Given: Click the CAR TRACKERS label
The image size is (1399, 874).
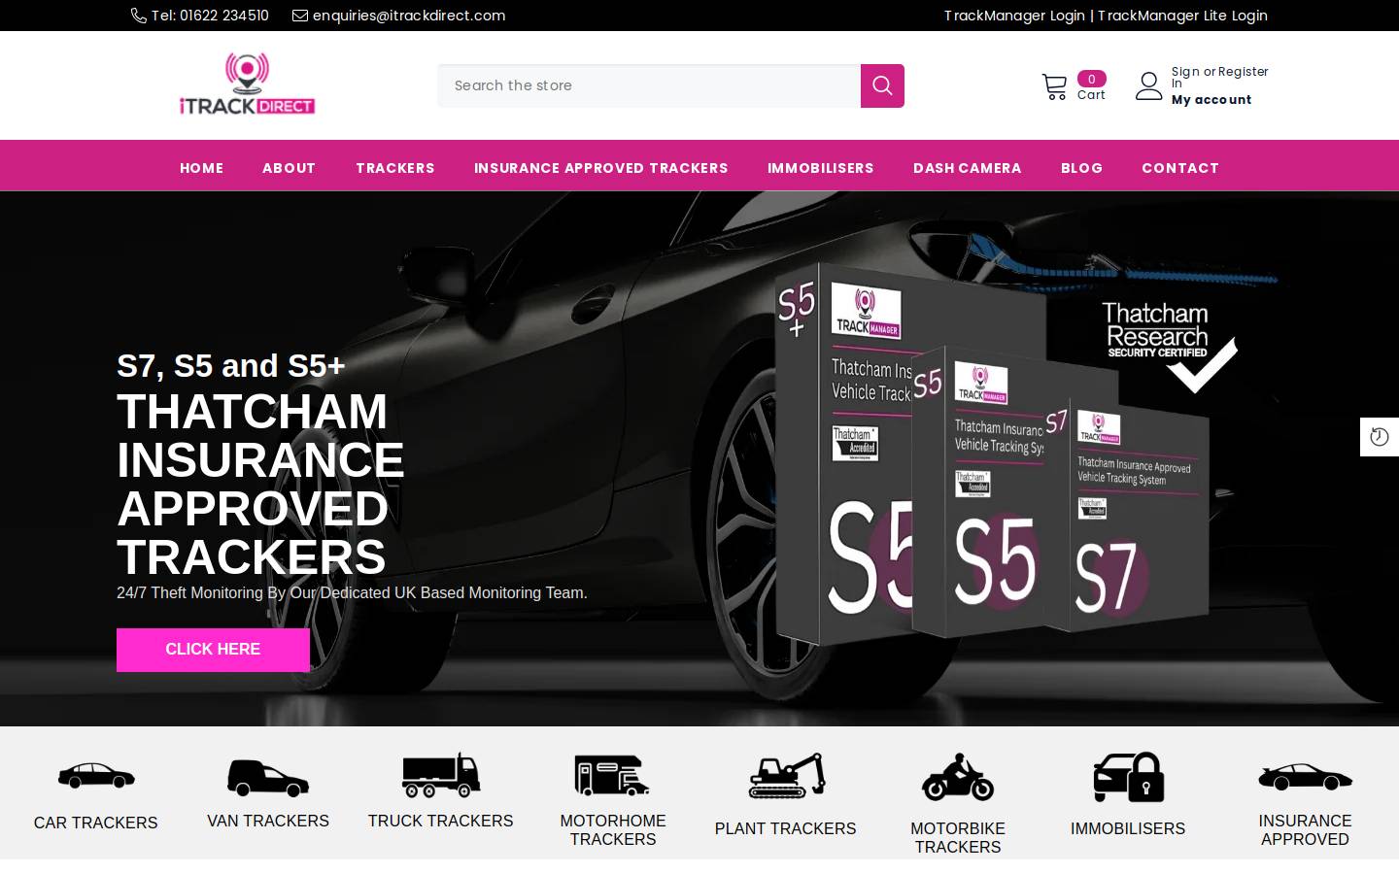Looking at the screenshot, I should pyautogui.click(x=95, y=823).
